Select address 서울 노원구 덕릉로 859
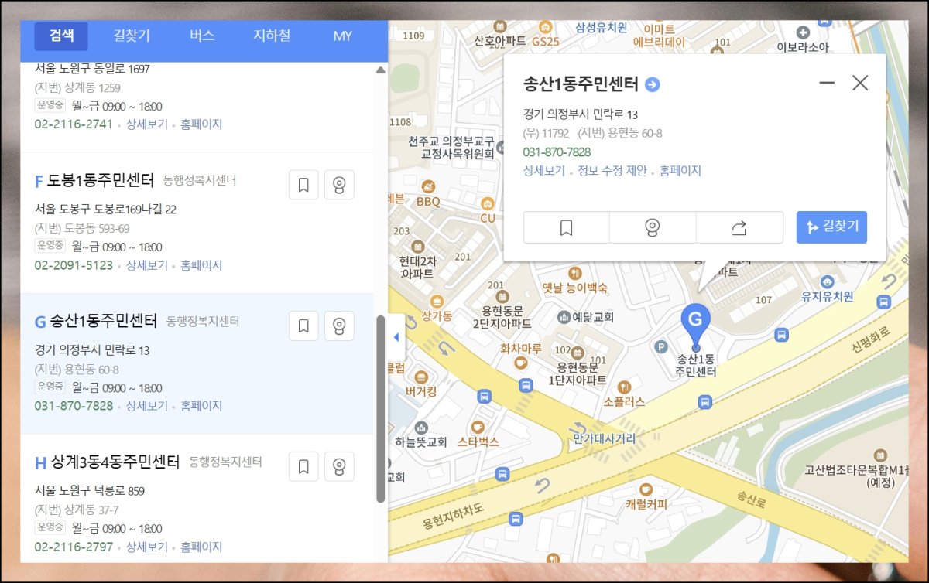Screen dimensions: 929x583 89,490
